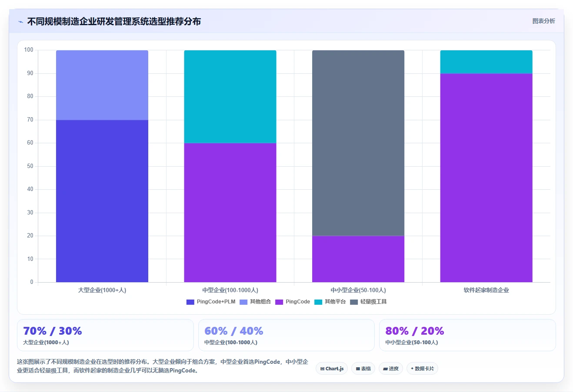Click the 60% / 40% stat card

(x=286, y=335)
